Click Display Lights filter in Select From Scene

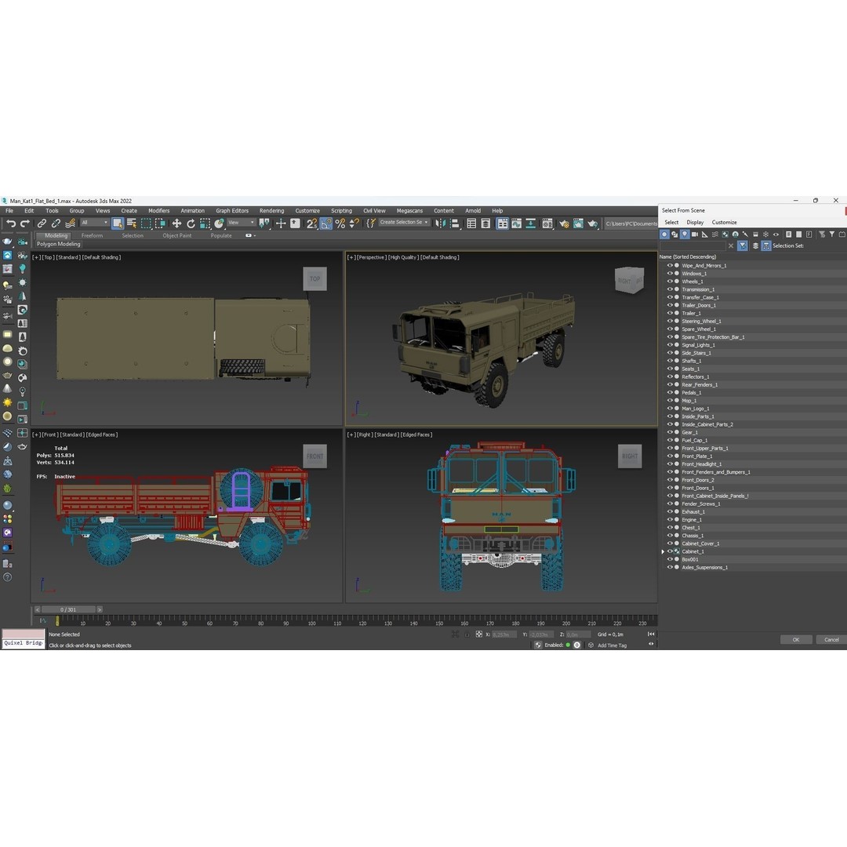pos(685,234)
